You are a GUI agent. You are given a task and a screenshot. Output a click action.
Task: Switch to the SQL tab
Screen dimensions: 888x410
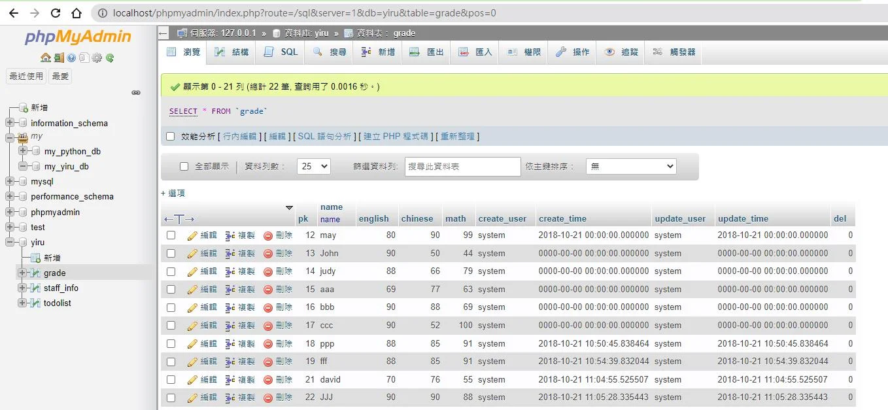281,52
